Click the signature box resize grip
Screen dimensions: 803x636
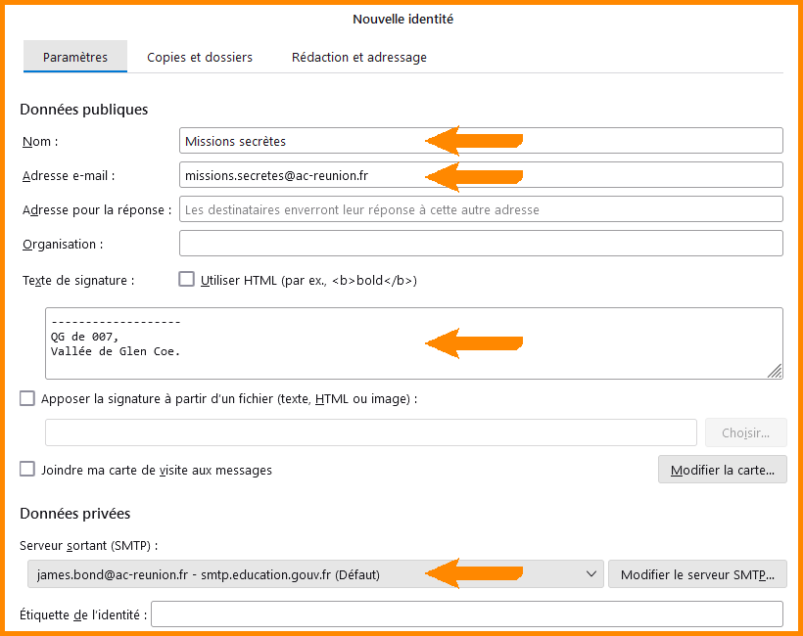775,371
